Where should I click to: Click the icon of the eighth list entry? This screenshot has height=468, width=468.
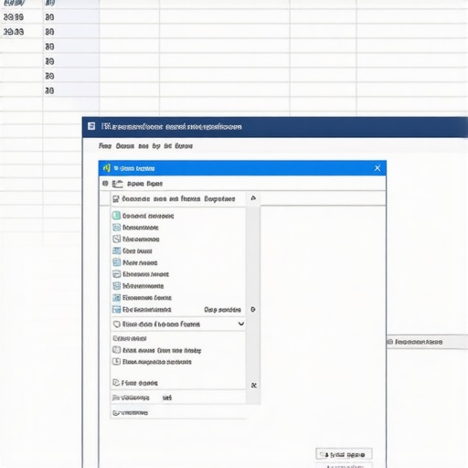click(x=116, y=297)
